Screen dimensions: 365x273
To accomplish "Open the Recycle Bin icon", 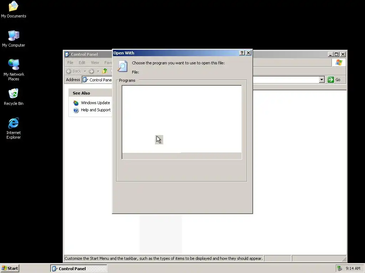I will pyautogui.click(x=14, y=97).
